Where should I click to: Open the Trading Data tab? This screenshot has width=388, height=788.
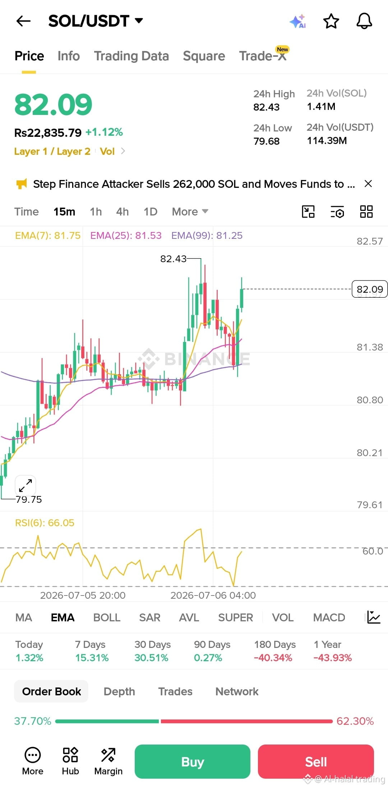pyautogui.click(x=131, y=56)
